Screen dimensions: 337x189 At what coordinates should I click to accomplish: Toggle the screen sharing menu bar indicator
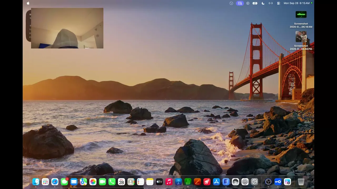click(x=240, y=3)
